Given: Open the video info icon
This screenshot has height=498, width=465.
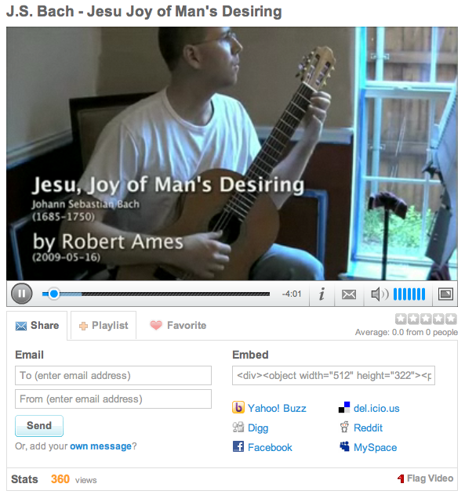Looking at the screenshot, I should click(322, 294).
